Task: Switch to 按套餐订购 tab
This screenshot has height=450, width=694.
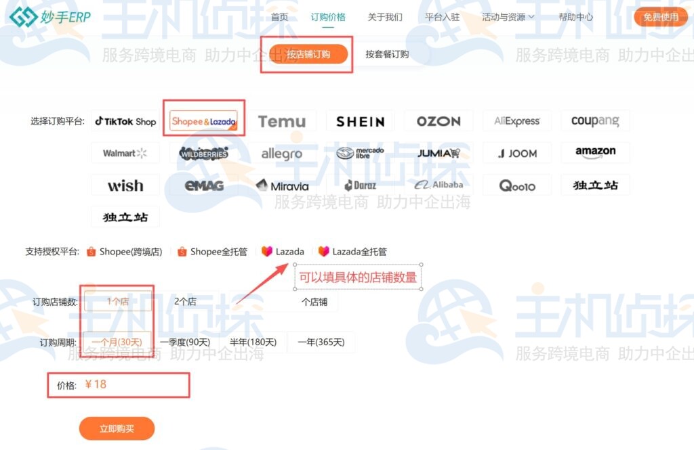Action: tap(387, 54)
